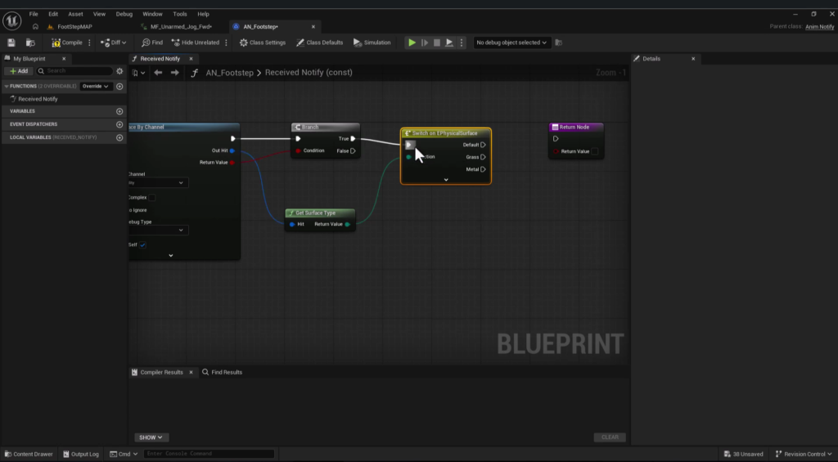This screenshot has height=462, width=838.
Task: Click AN_Footstep in the breadcrumb
Action: [x=229, y=73]
